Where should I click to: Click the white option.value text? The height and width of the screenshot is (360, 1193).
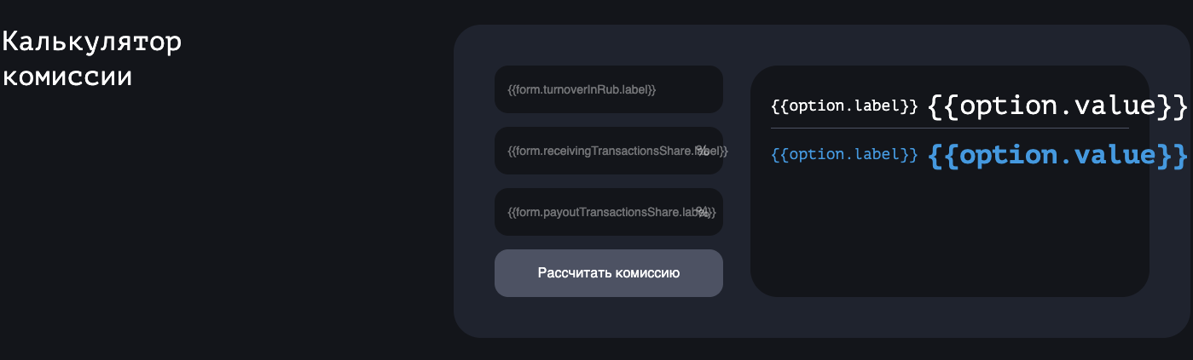(1057, 106)
